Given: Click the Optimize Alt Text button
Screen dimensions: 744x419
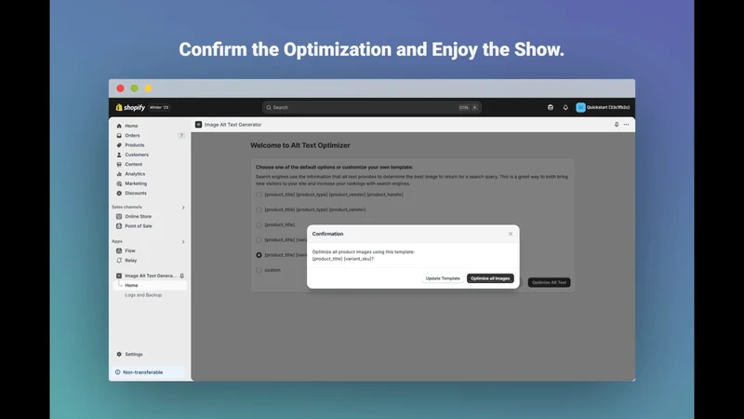Looking at the screenshot, I should click(x=549, y=282).
